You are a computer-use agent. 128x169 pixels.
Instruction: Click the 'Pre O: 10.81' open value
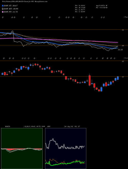tap(80, 6)
